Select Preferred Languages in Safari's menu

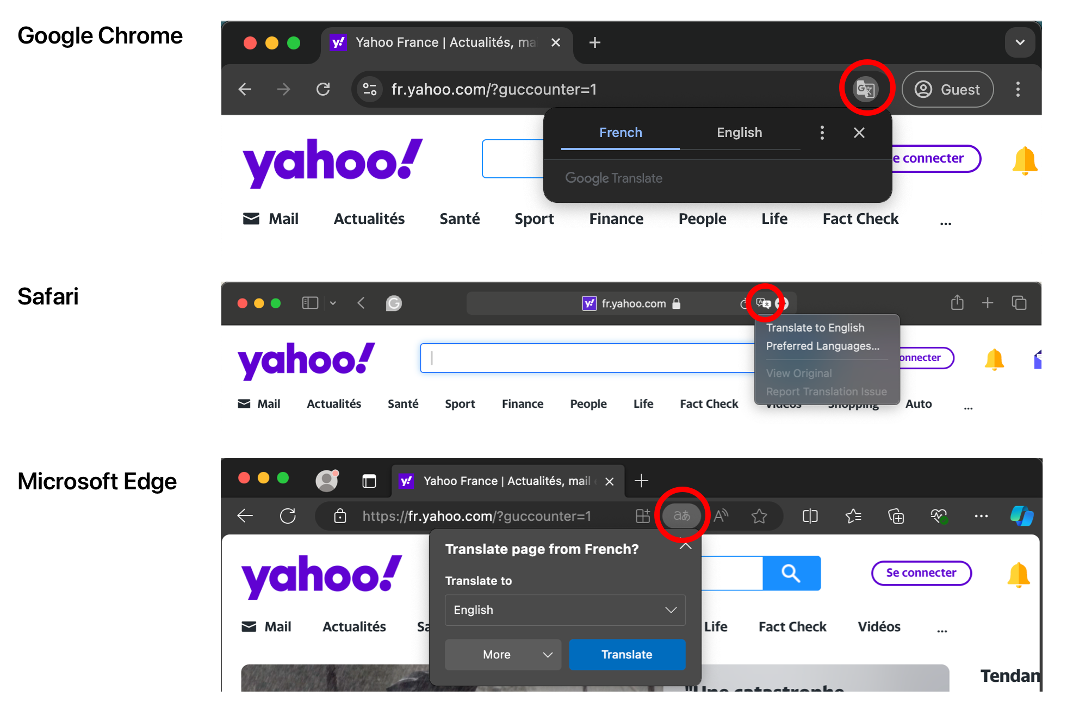coord(822,346)
